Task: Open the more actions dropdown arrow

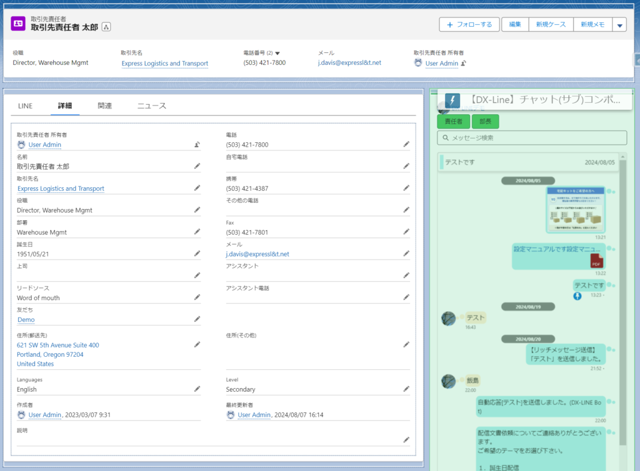Action: [x=619, y=25]
